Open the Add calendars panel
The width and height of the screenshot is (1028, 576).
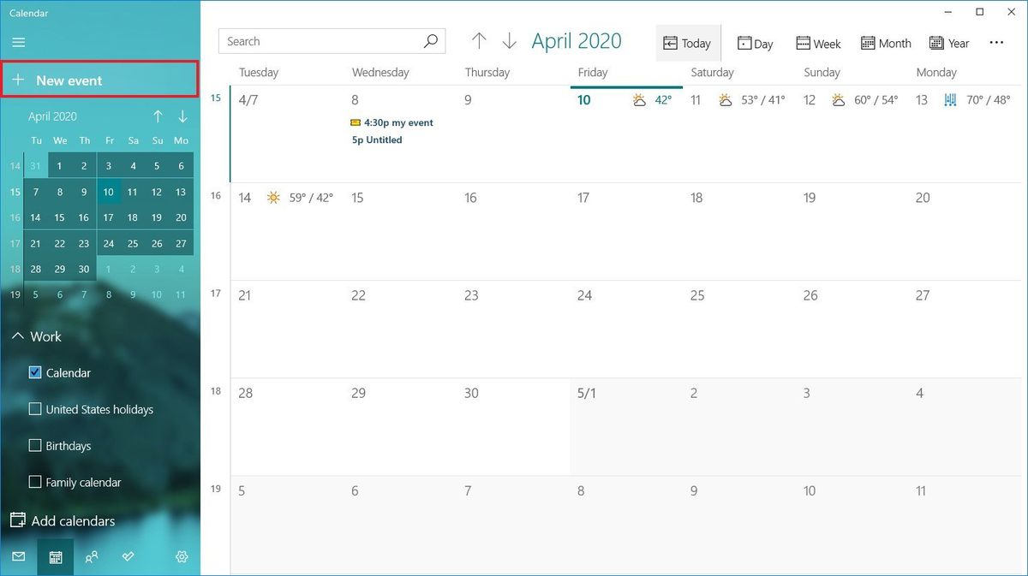(x=63, y=520)
